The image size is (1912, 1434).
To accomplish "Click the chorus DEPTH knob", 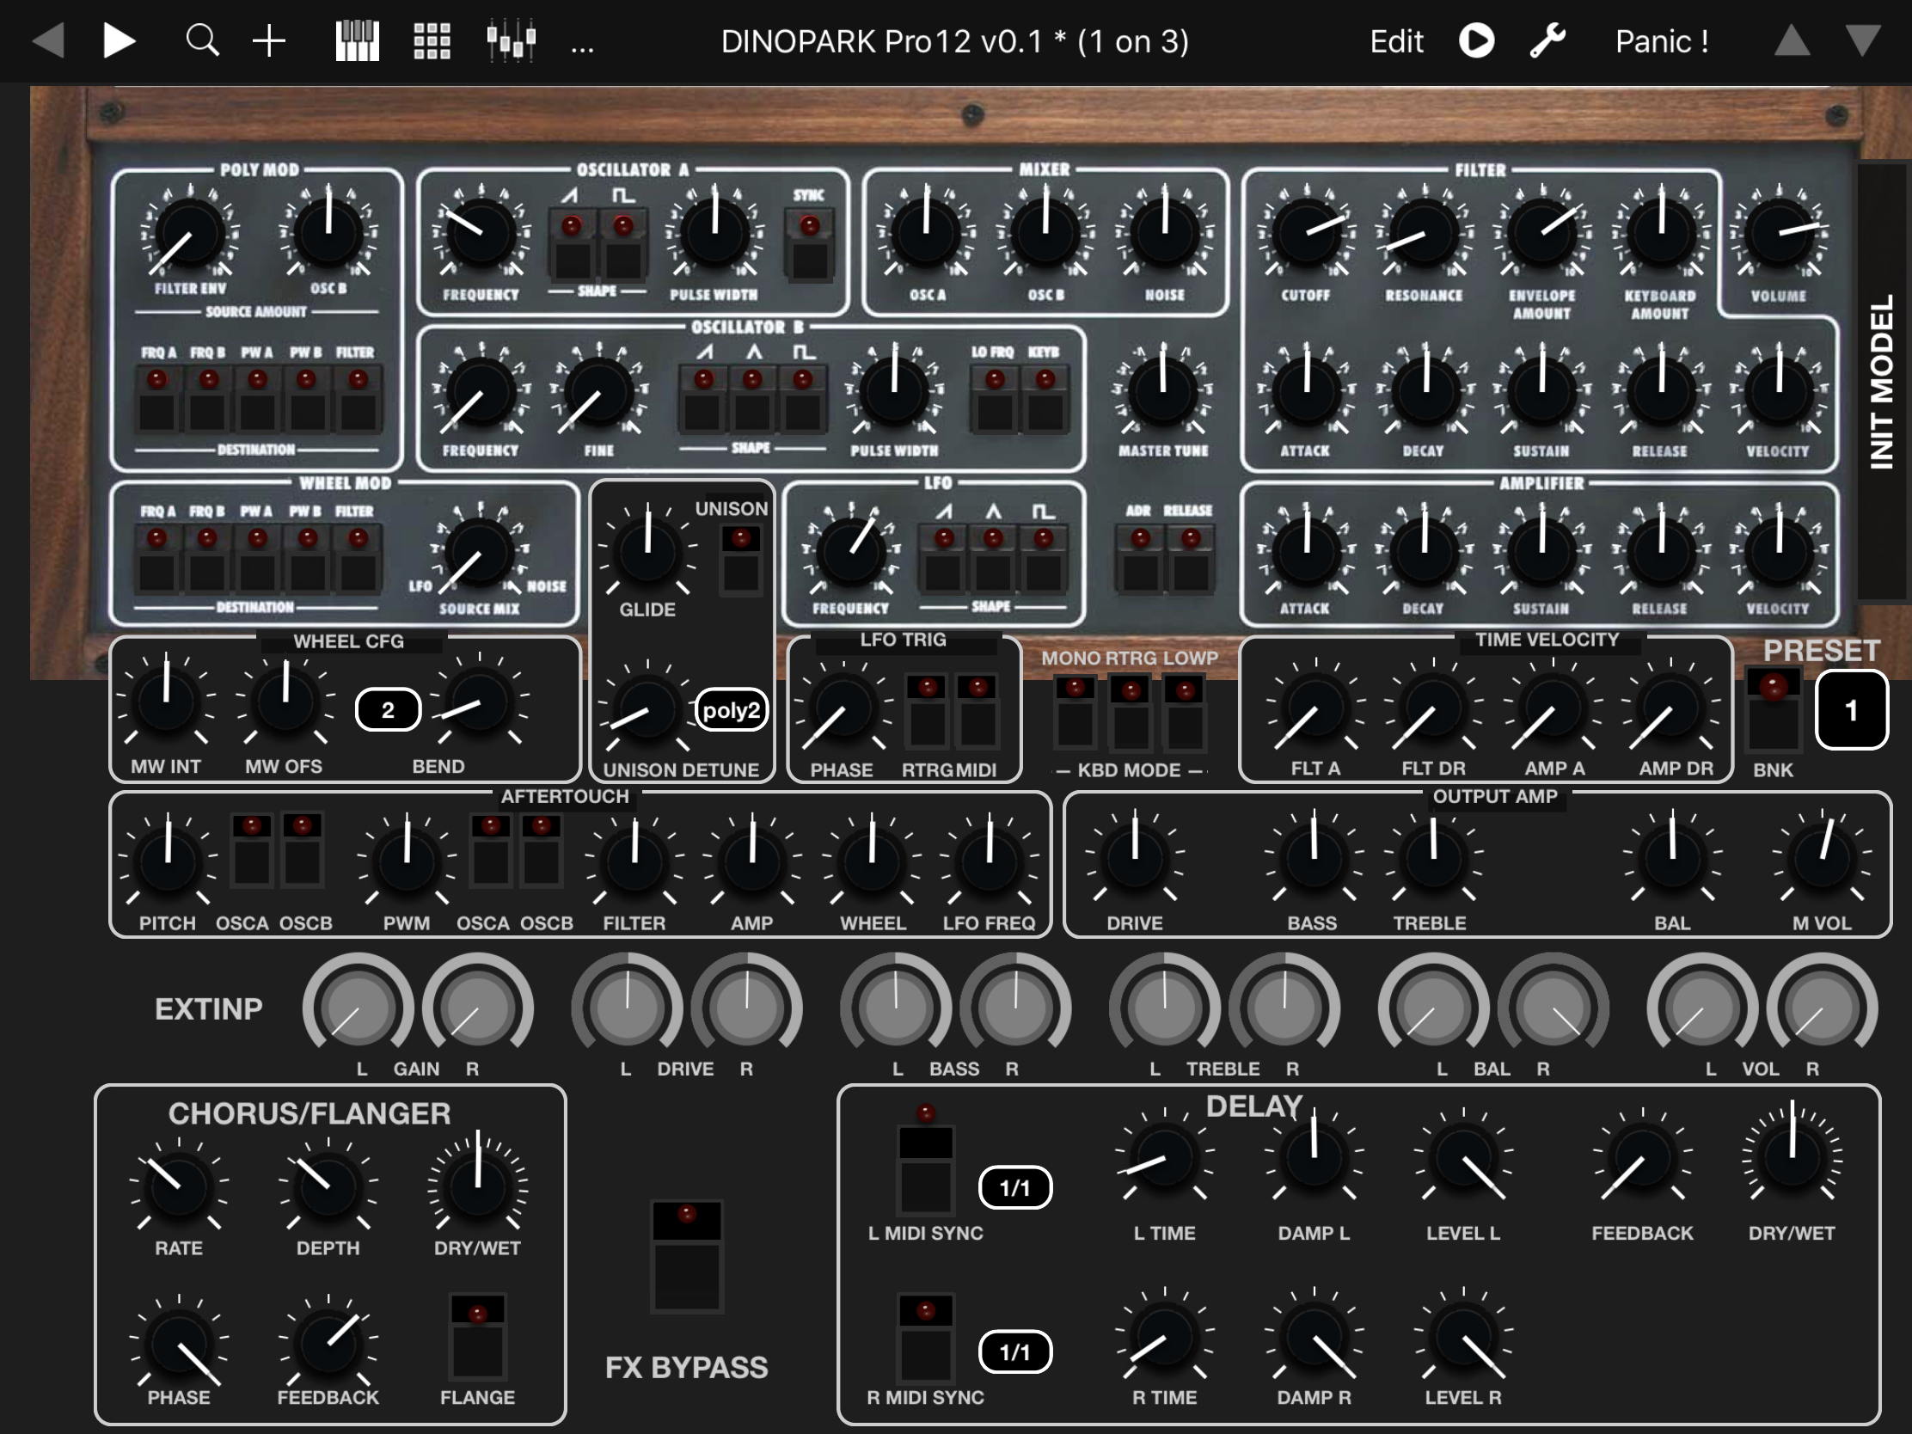I will 328,1186.
